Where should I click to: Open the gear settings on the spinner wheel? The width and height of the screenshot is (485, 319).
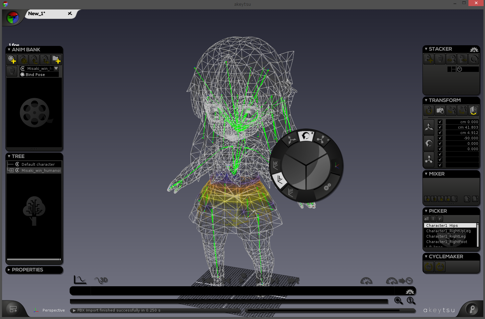click(x=327, y=187)
